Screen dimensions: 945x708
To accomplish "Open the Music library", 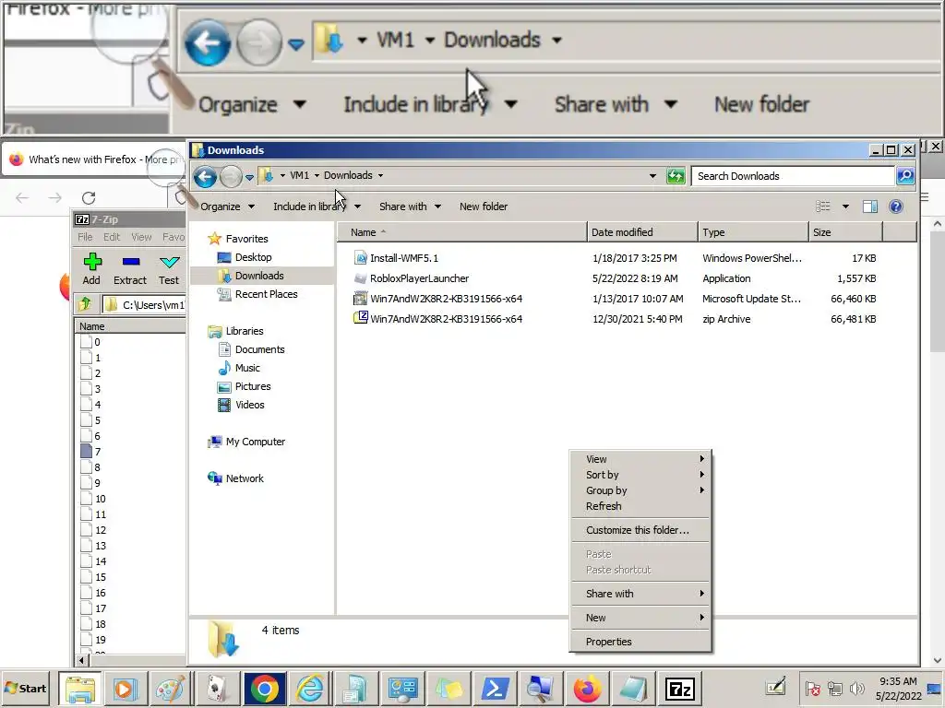I will (247, 368).
